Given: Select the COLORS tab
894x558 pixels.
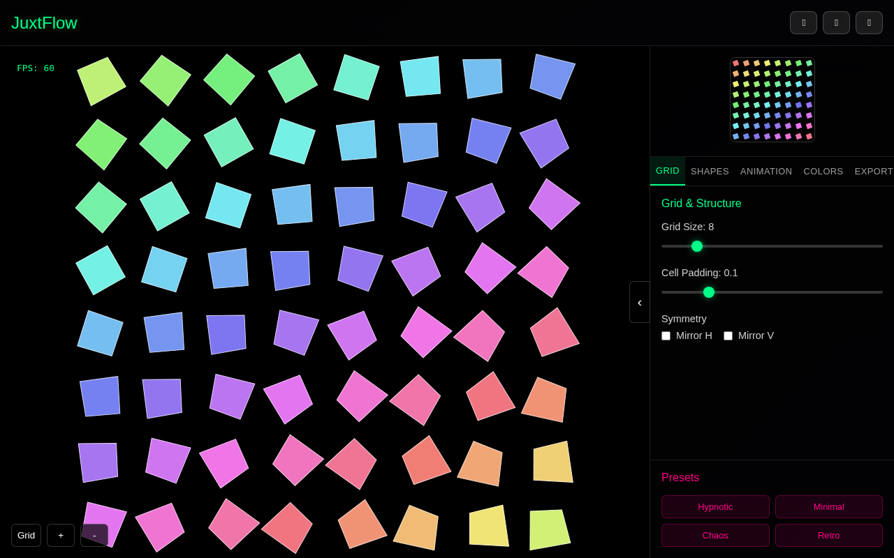Looking at the screenshot, I should [823, 171].
